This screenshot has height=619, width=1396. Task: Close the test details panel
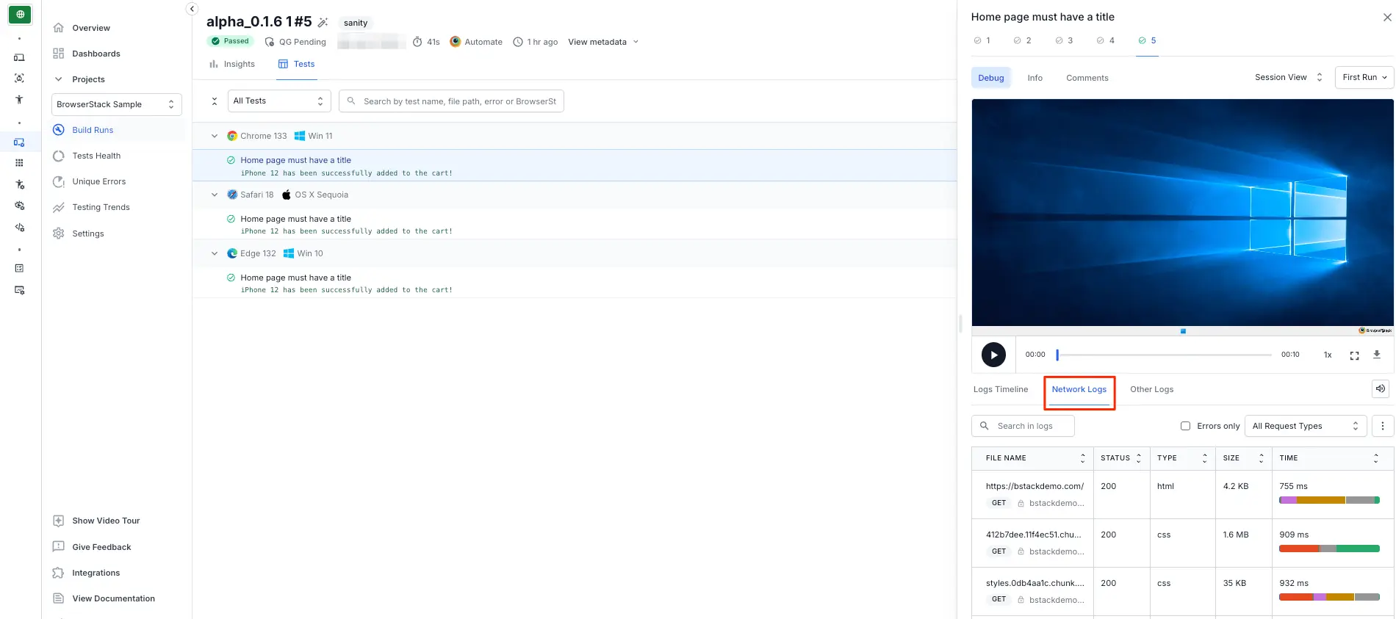pyautogui.click(x=1386, y=17)
